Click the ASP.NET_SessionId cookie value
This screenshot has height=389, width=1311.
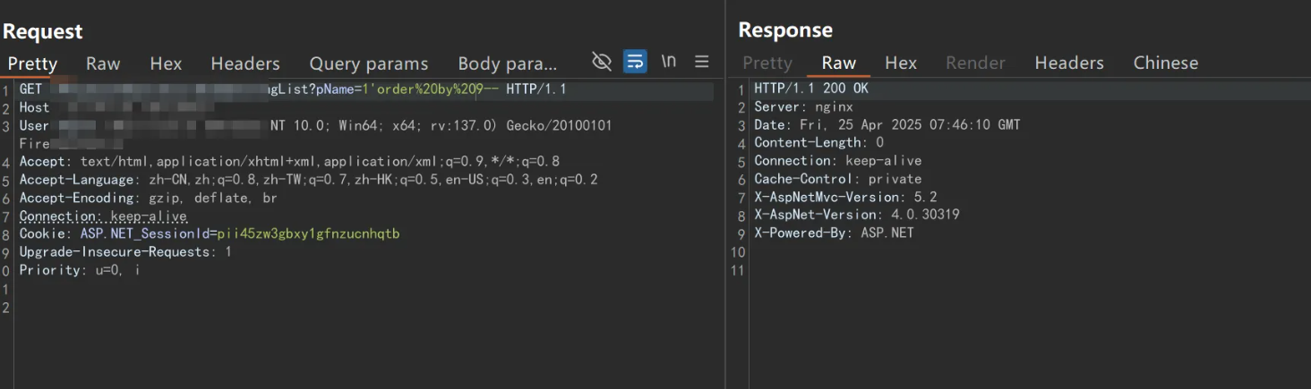(x=308, y=234)
